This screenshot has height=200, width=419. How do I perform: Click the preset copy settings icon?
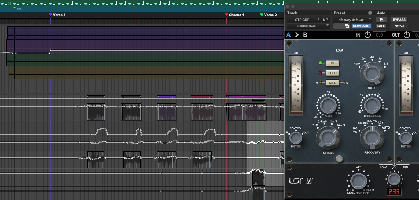click(x=347, y=26)
